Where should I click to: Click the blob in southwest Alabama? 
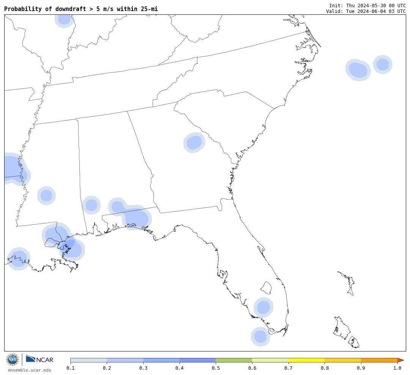tap(91, 205)
